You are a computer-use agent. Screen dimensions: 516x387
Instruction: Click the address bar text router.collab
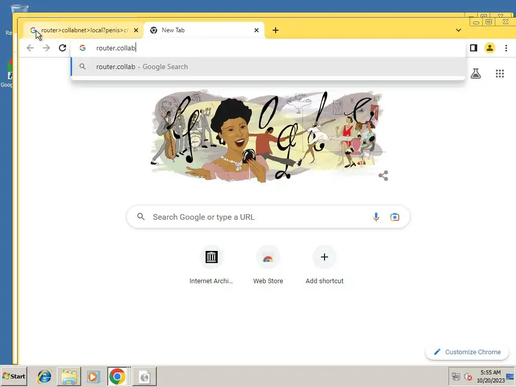tap(115, 48)
